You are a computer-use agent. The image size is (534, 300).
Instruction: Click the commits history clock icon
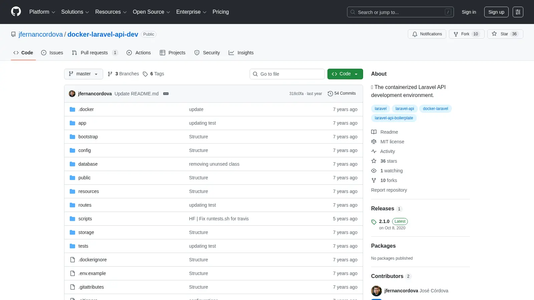[330, 94]
